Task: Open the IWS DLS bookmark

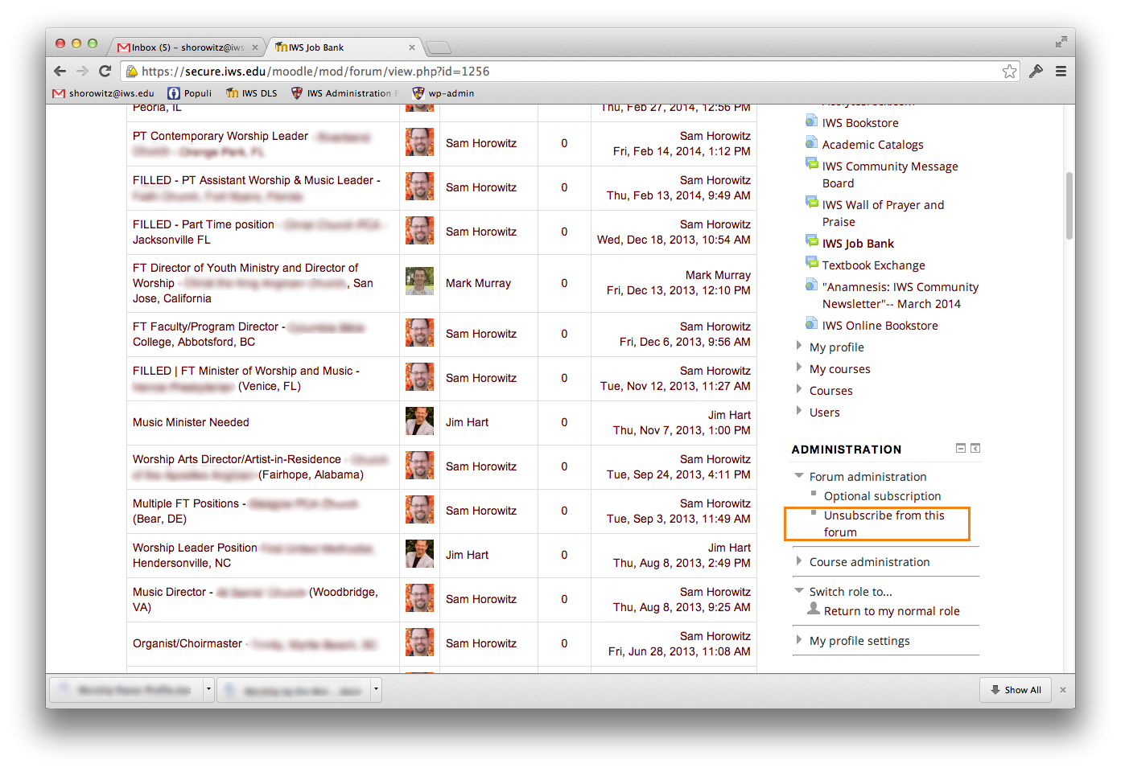Action: tap(251, 93)
